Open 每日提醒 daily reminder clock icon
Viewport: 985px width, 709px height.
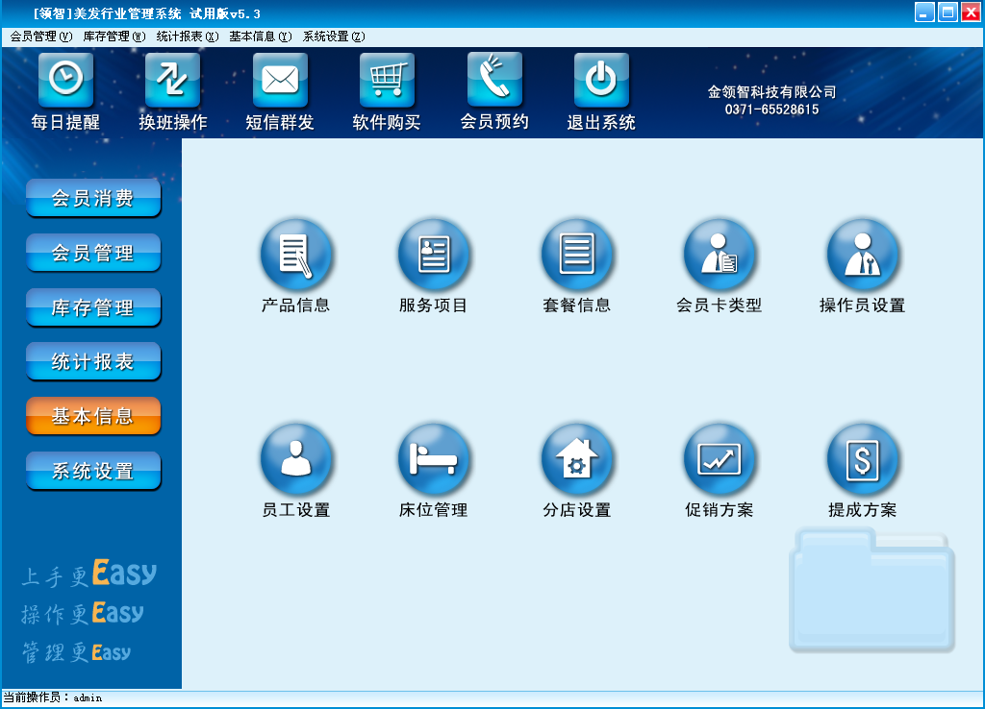pos(65,81)
